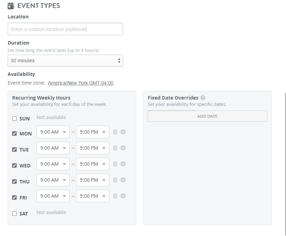Click the calendar icon beside Event Types
The image size is (286, 236).
[x=11, y=6]
